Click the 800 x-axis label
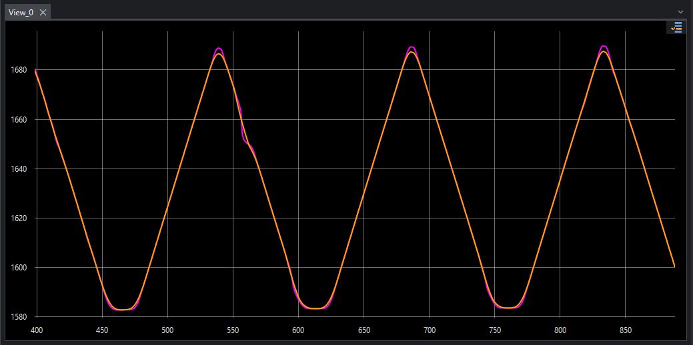This screenshot has height=345, width=693. [560, 330]
